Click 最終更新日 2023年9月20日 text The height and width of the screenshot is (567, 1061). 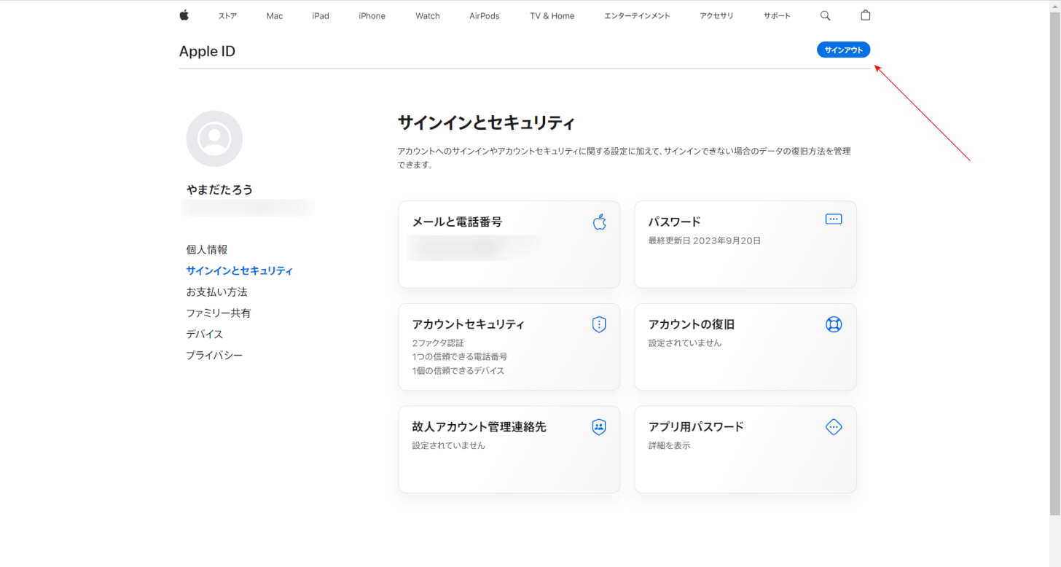pos(705,241)
